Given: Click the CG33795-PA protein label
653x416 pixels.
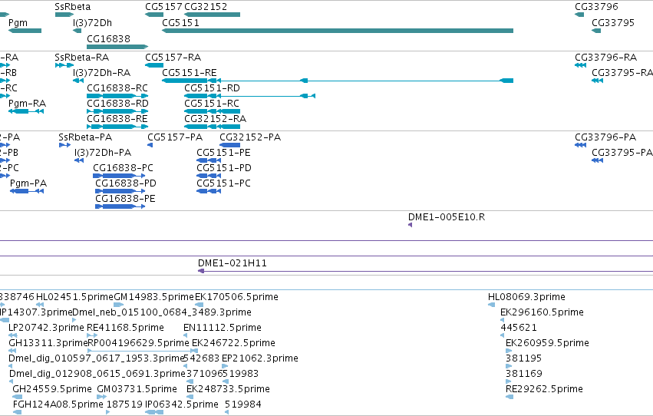Looking at the screenshot, I should pyautogui.click(x=622, y=153).
